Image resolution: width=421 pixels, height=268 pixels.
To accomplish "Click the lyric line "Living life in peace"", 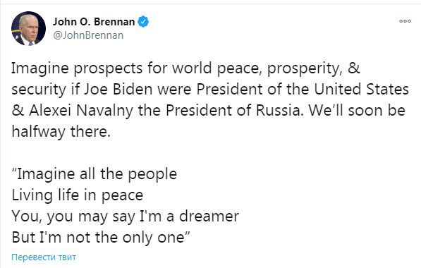I will [78, 195].
